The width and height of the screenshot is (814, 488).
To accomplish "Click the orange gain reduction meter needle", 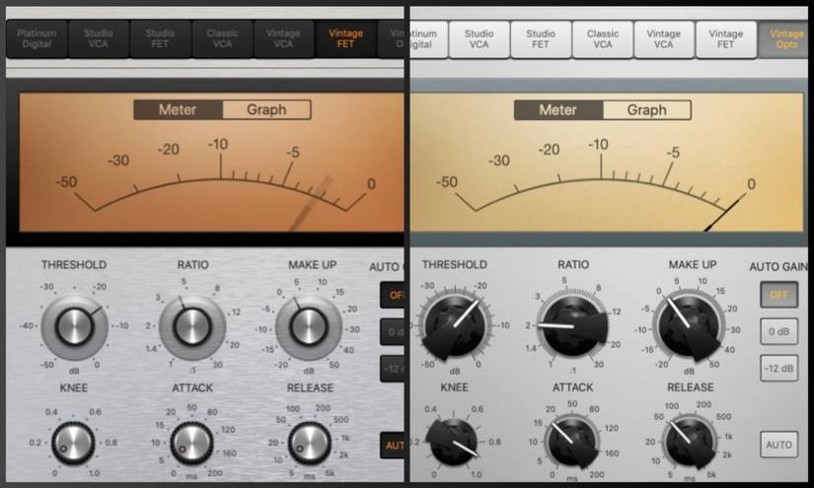I will pyautogui.click(x=311, y=203).
